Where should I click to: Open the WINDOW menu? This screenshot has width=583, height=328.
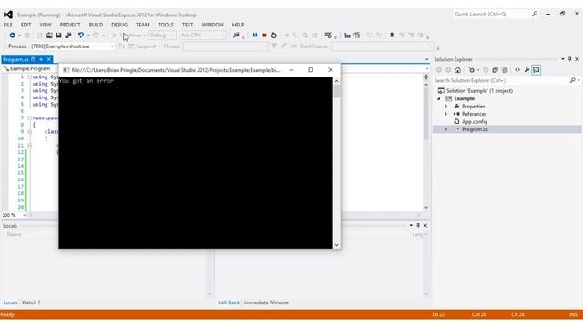point(212,25)
